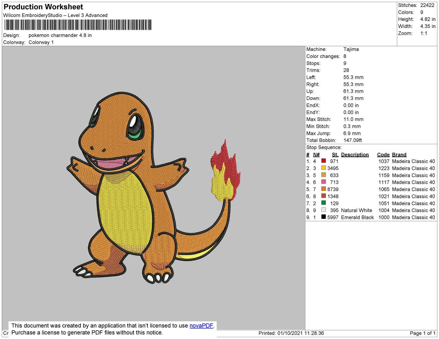Click the 'Brand' column header
Image resolution: width=439 pixels, height=339 pixels.
pos(399,155)
